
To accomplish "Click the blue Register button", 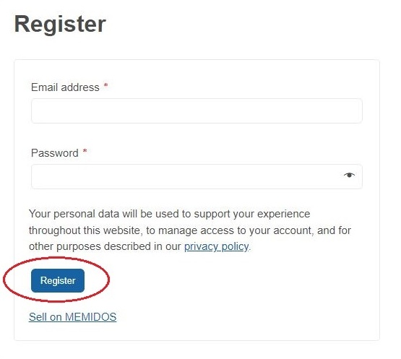I will [58, 280].
